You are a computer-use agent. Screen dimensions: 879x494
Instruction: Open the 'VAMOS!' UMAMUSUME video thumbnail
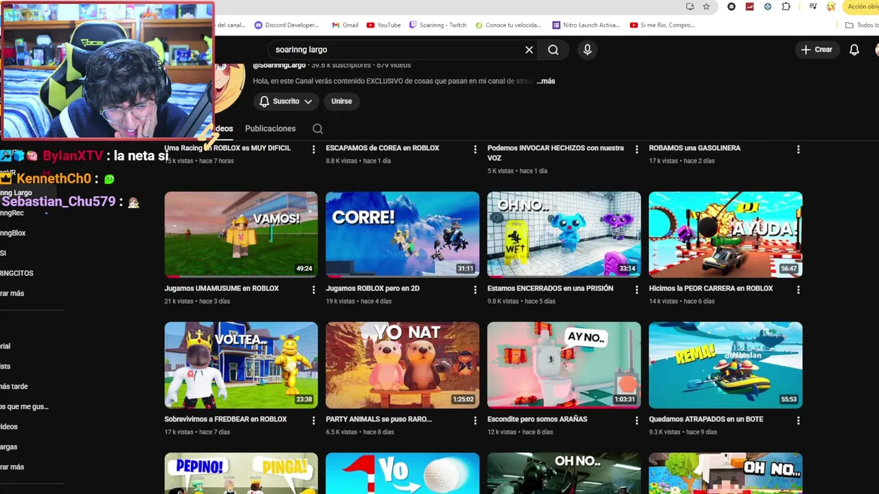coord(241,234)
